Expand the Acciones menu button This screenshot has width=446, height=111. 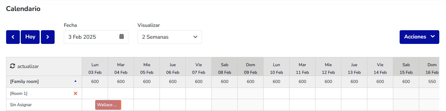419,37
